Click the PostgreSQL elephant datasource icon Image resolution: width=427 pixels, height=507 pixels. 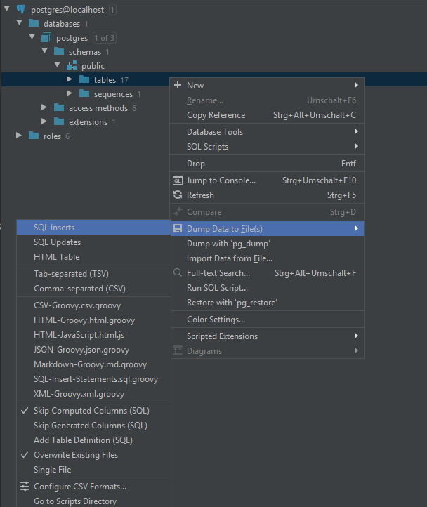pyautogui.click(x=20, y=10)
